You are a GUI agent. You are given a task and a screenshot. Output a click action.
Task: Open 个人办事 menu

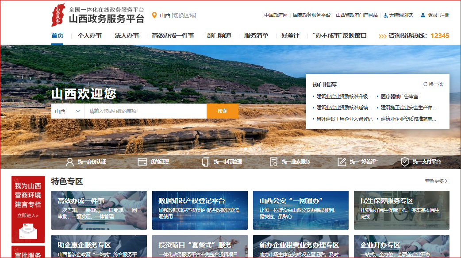click(x=90, y=35)
